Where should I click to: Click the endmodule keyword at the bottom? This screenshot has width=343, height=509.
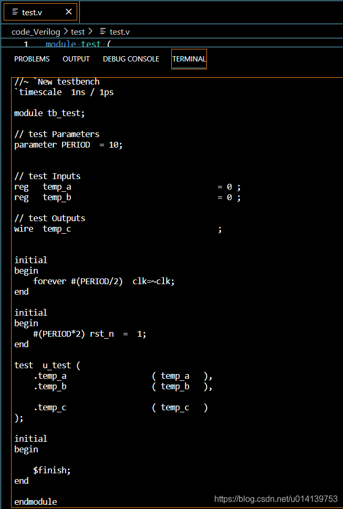[35, 501]
